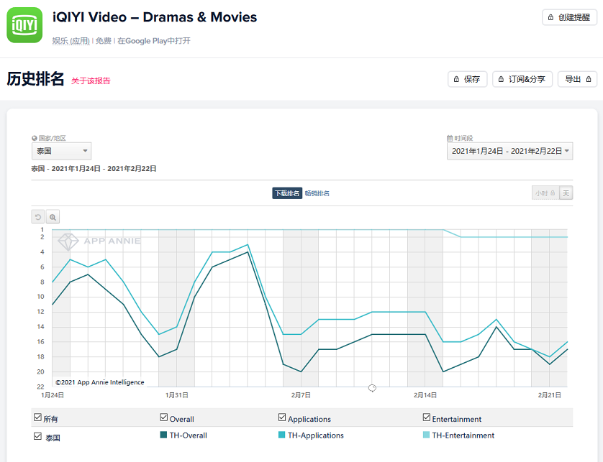Viewport: 603px width, 462px height.
Task: Click the globe icon by 国家/地区
Action: pos(34,138)
